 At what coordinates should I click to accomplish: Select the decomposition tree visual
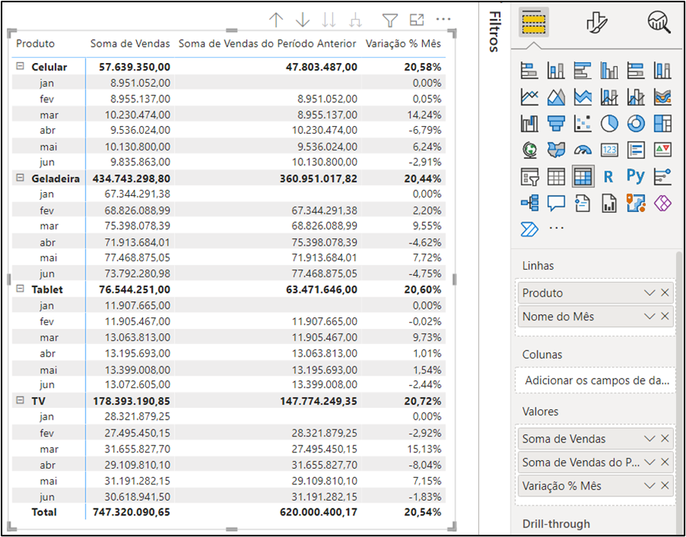click(529, 203)
